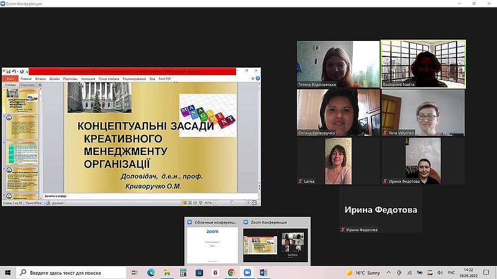This screenshot has width=497, height=279.
Task: Switch to the Структура tab
Action: point(27,84)
